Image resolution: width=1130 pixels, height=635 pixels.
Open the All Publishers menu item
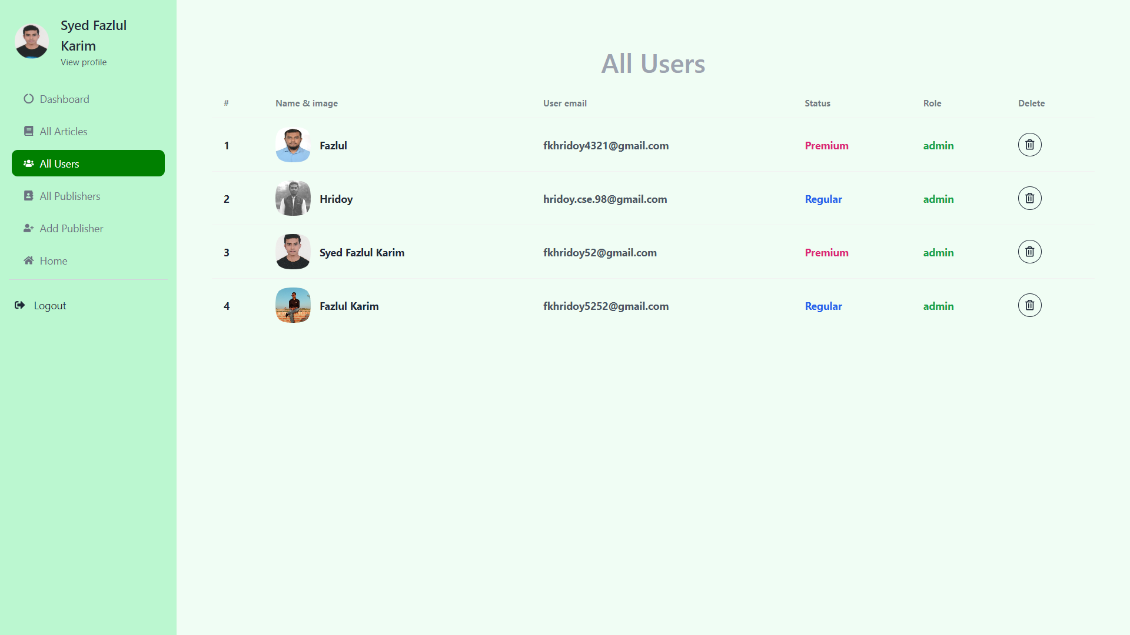tap(69, 196)
